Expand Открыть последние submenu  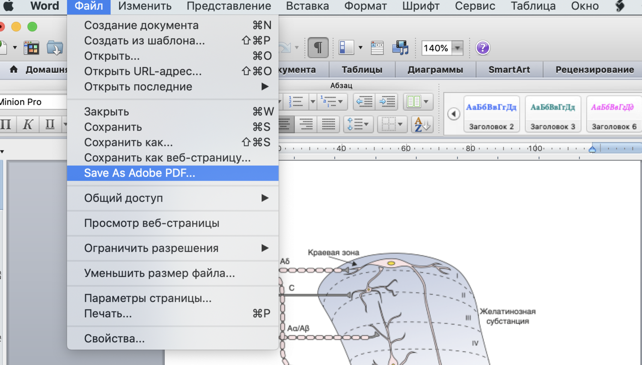pos(265,86)
